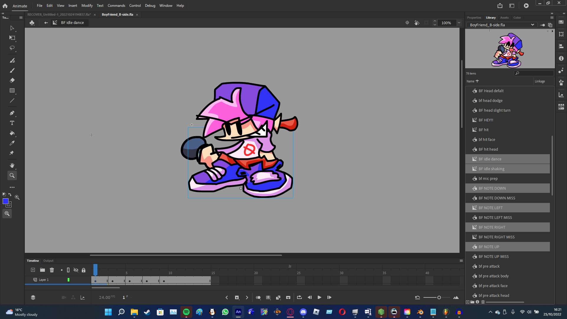Toggle highlight layers dot

[62, 270]
